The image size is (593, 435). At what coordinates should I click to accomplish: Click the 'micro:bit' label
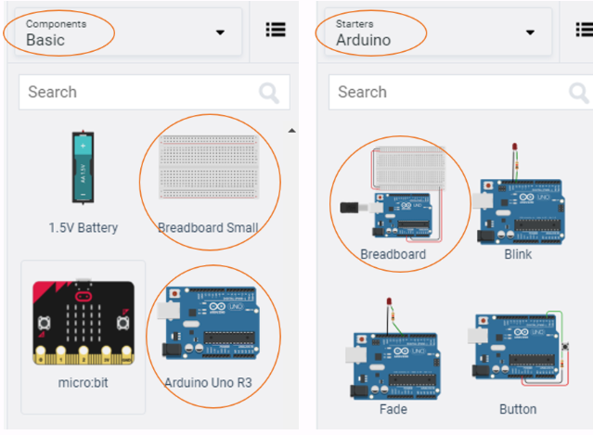point(84,382)
